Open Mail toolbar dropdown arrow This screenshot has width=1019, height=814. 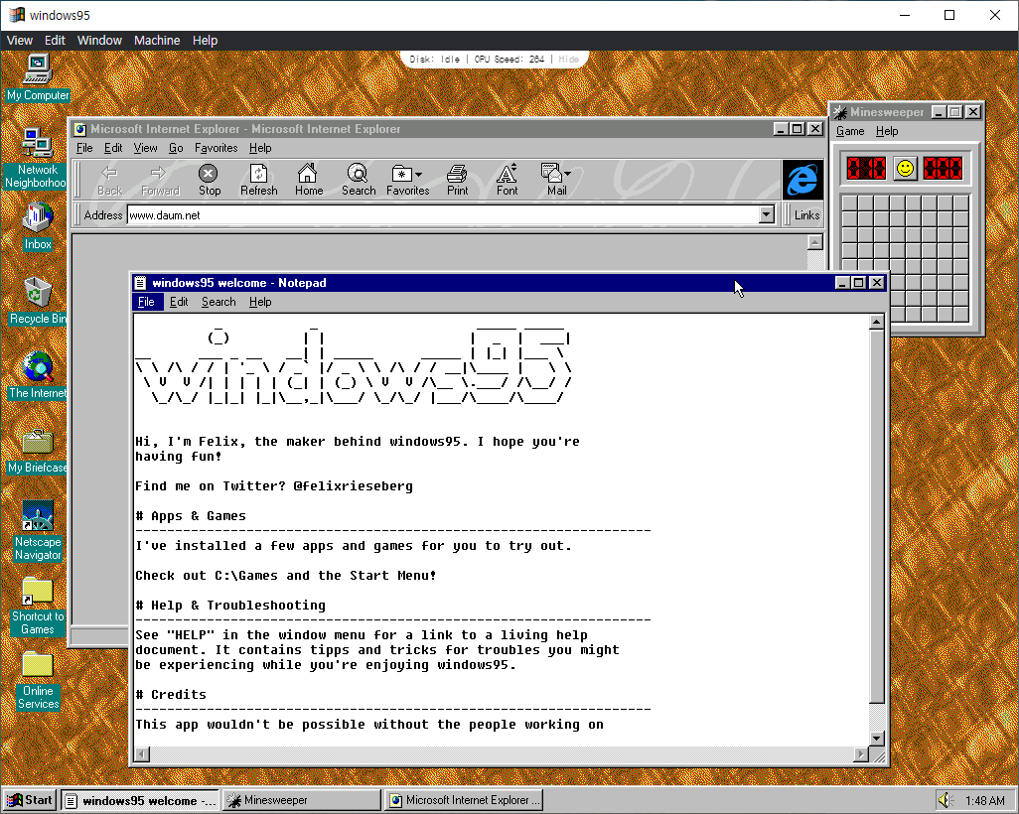click(x=567, y=174)
